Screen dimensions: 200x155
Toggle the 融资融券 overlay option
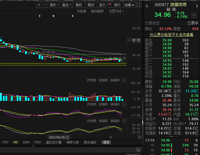tap(97, 11)
